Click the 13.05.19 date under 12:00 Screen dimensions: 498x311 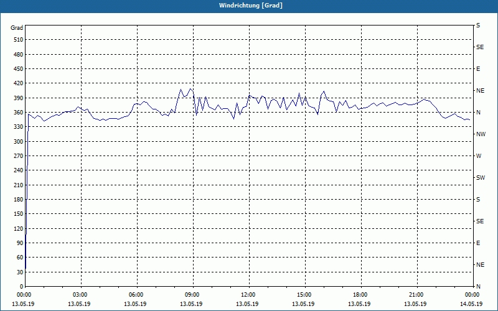point(247,304)
